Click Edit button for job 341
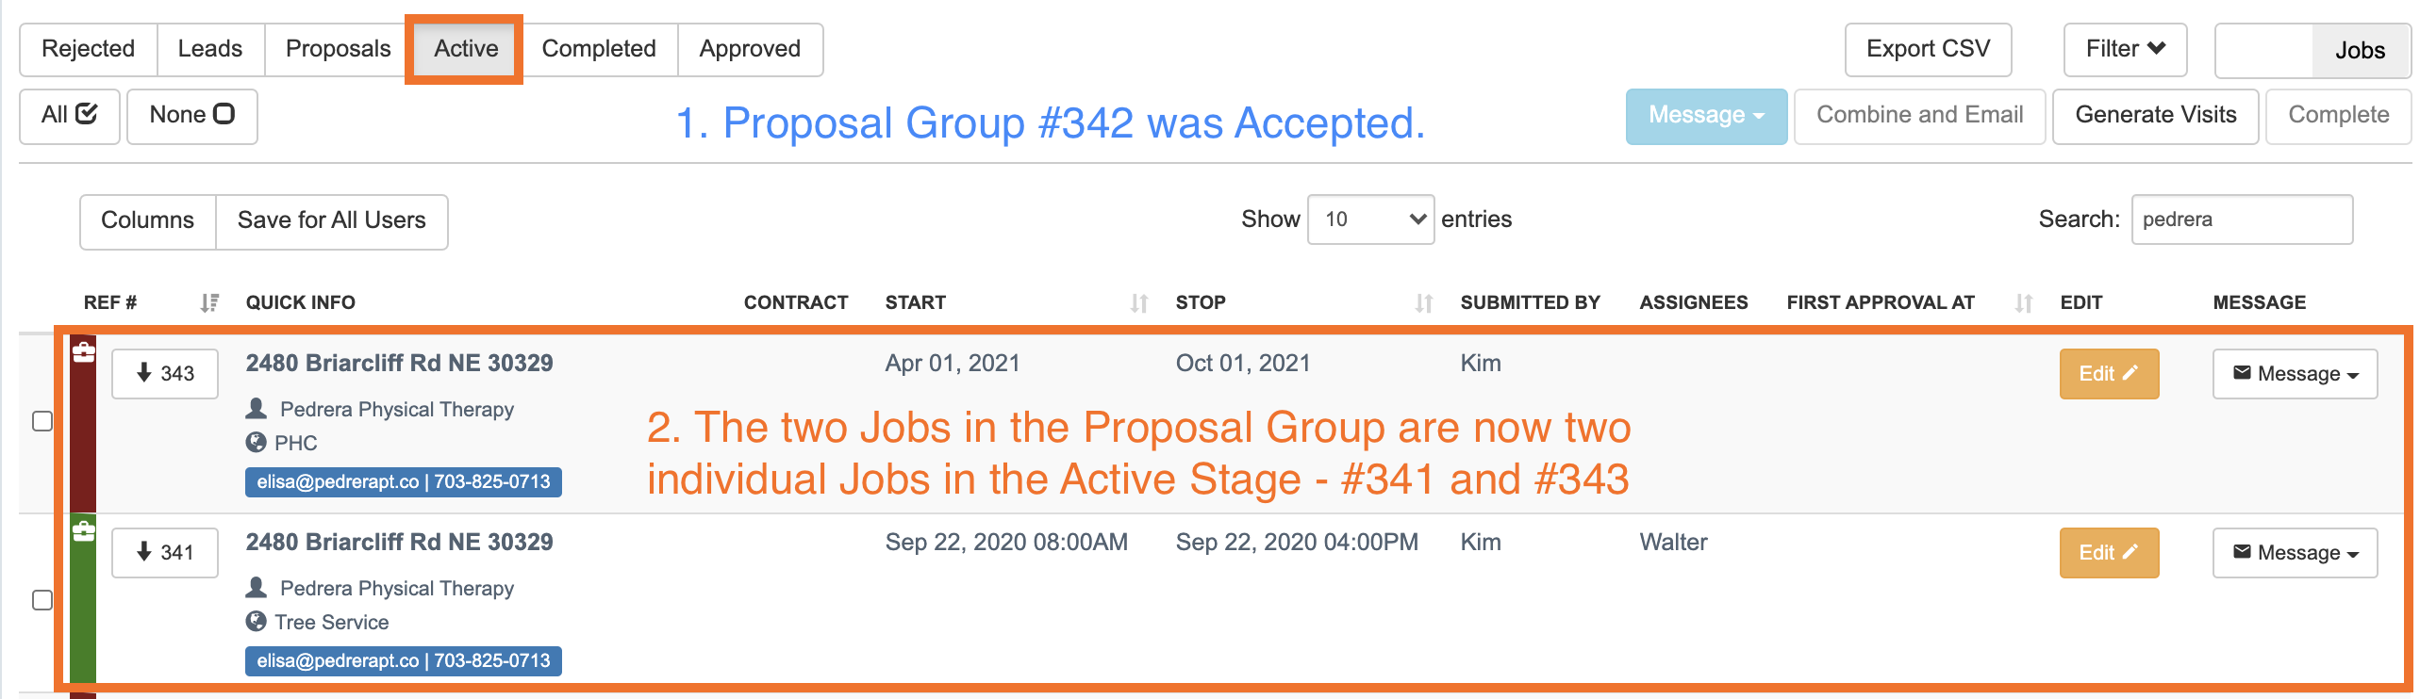The image size is (2420, 699). 2109,553
